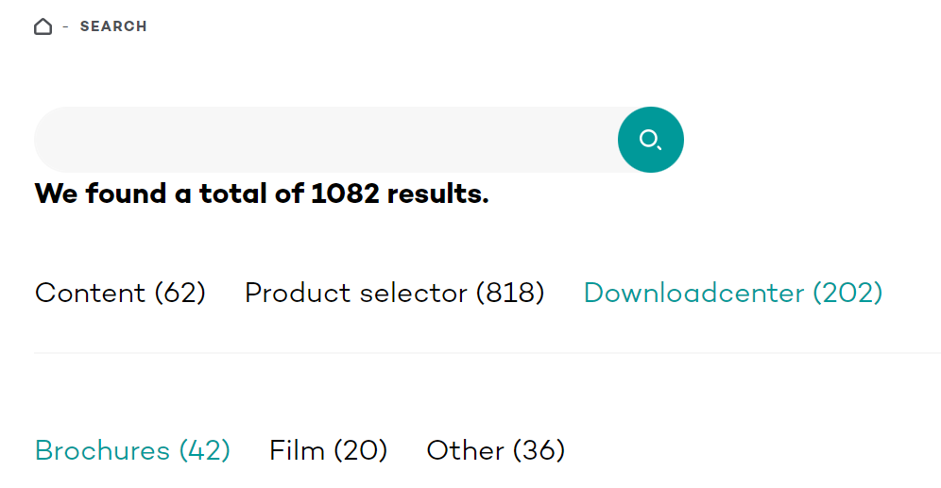The height and width of the screenshot is (488, 941).
Task: Display the 36 Other items
Action: 496,451
